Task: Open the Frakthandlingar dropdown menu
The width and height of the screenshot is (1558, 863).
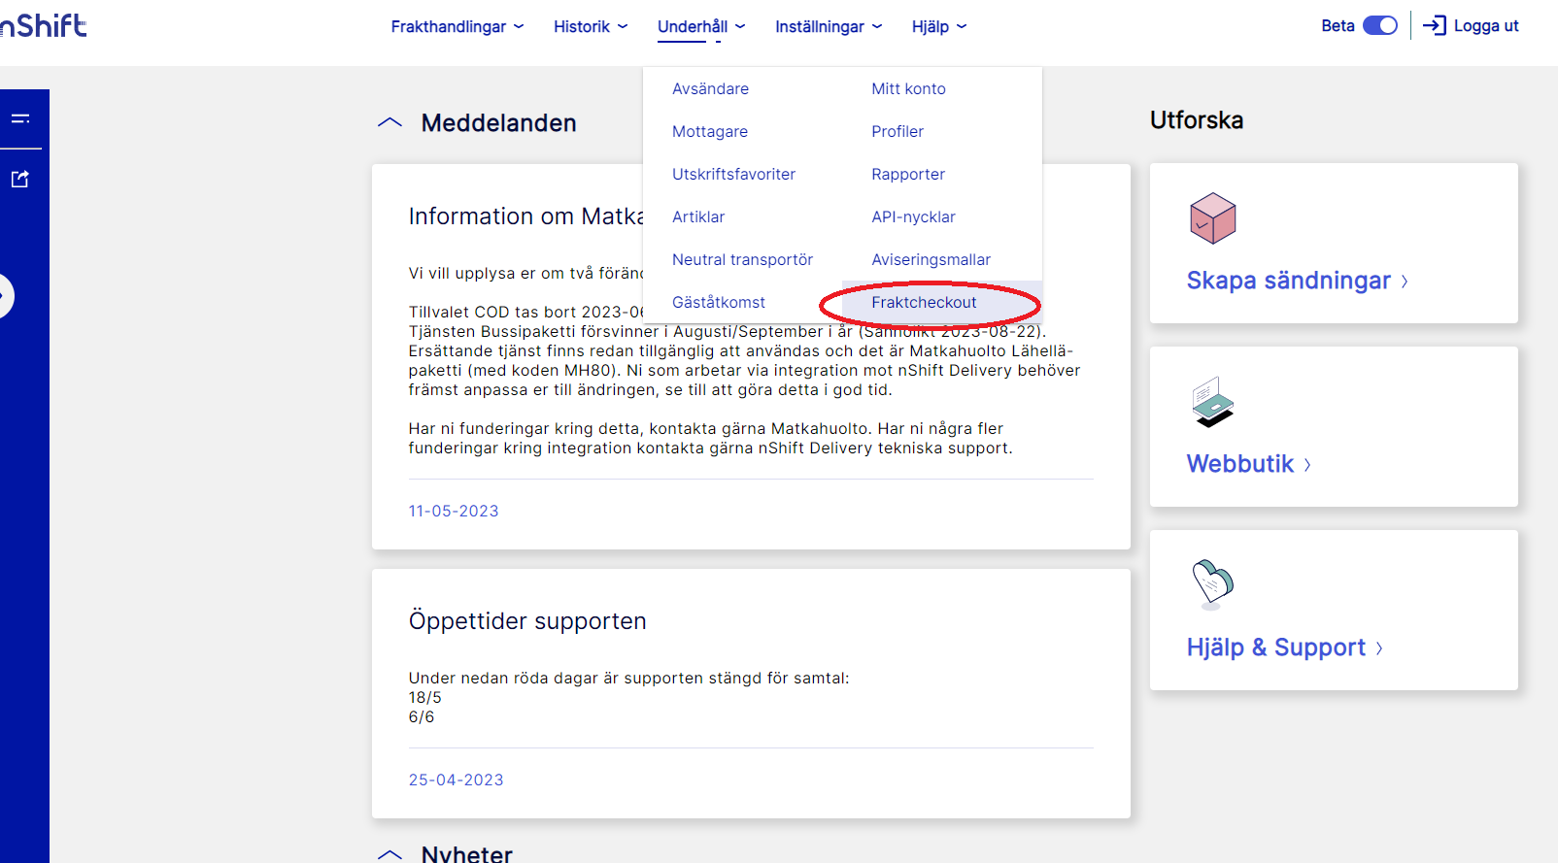Action: pyautogui.click(x=457, y=27)
